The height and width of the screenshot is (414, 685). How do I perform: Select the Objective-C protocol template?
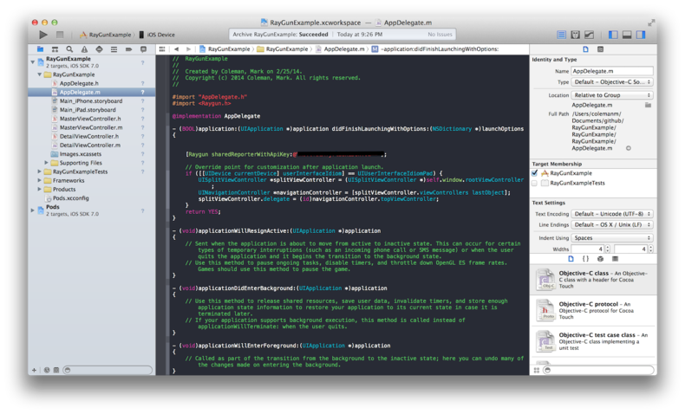tap(593, 311)
